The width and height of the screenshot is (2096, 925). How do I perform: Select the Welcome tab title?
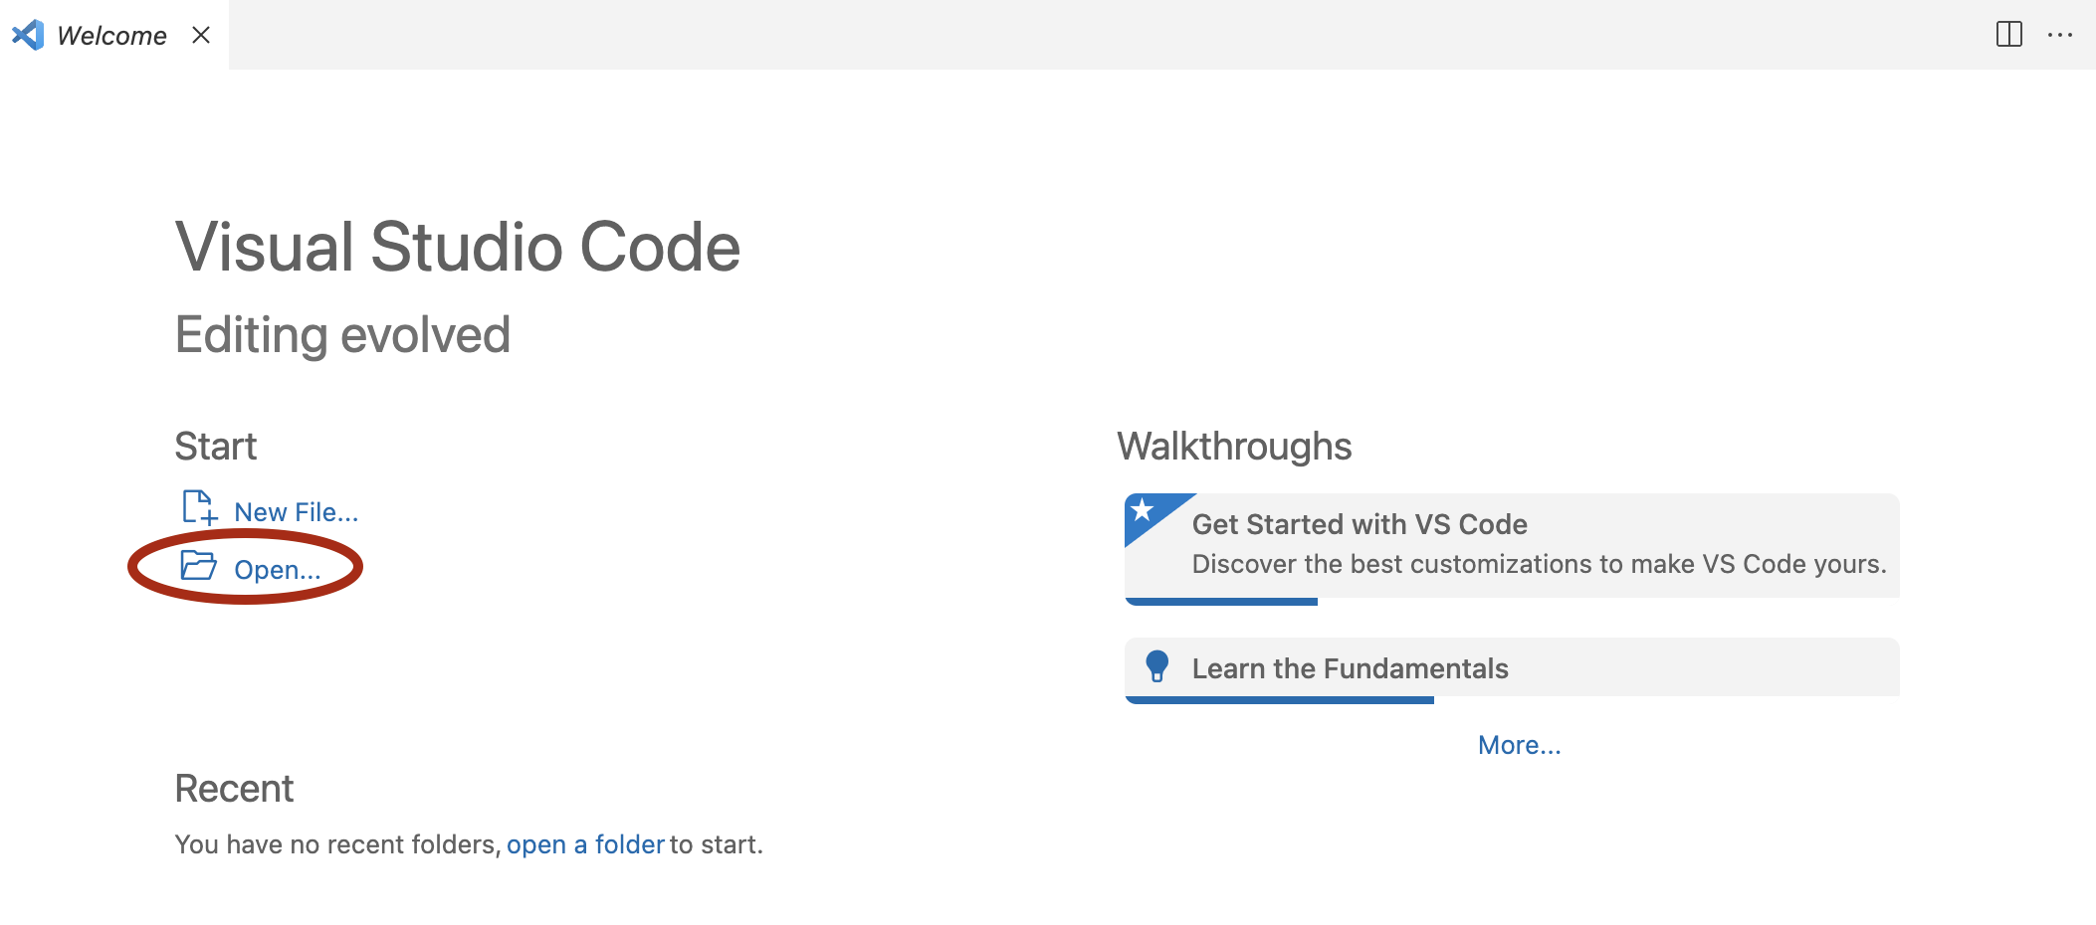pos(111,36)
